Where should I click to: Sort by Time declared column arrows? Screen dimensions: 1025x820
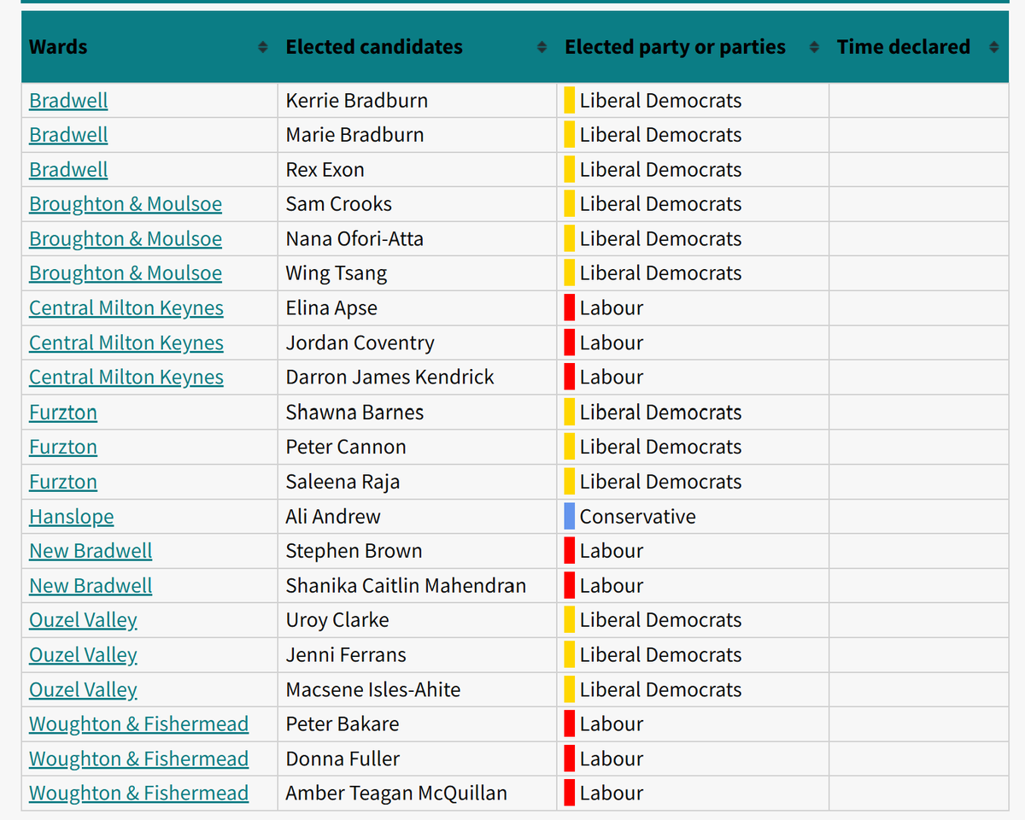tap(993, 48)
